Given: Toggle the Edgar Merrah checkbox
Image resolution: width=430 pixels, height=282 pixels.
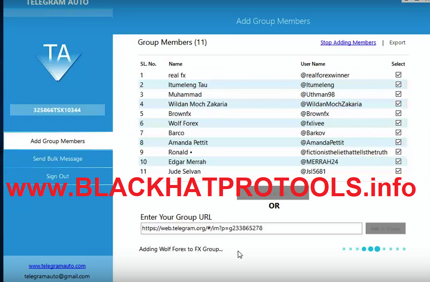Looking at the screenshot, I should pyautogui.click(x=398, y=161).
